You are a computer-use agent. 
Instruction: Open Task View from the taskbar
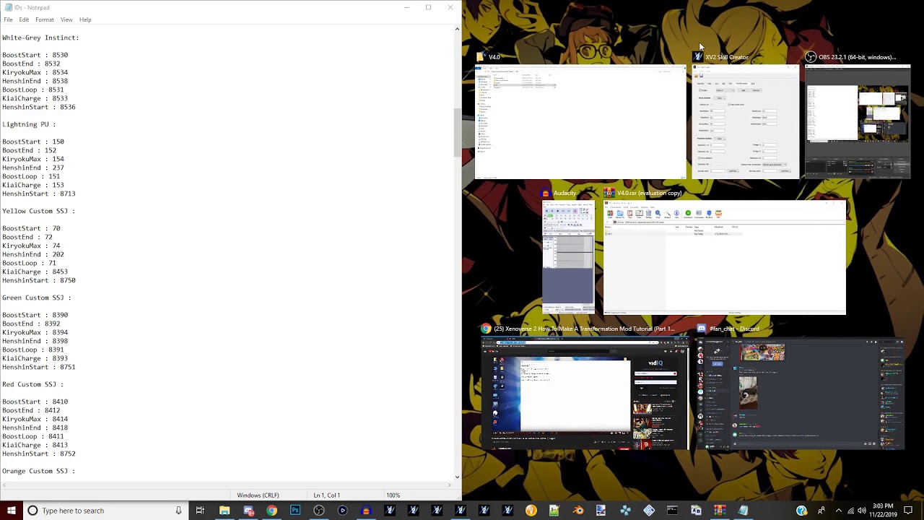tap(200, 511)
